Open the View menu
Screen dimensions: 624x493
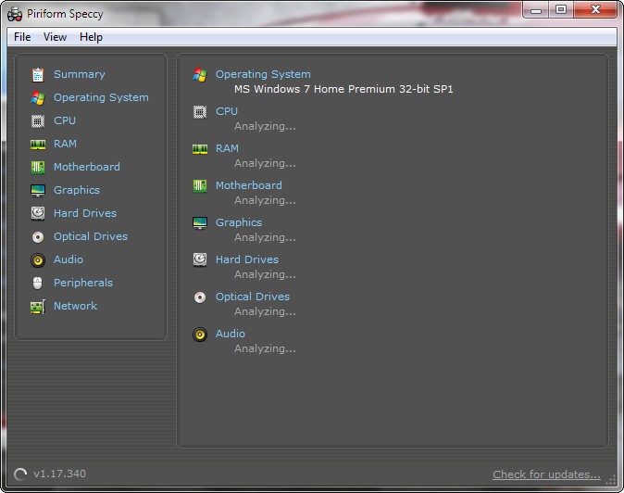(55, 37)
